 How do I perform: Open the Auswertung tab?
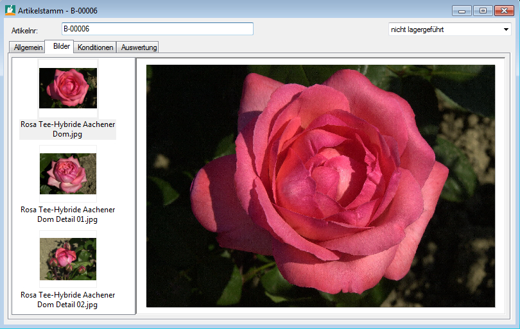pyautogui.click(x=137, y=47)
